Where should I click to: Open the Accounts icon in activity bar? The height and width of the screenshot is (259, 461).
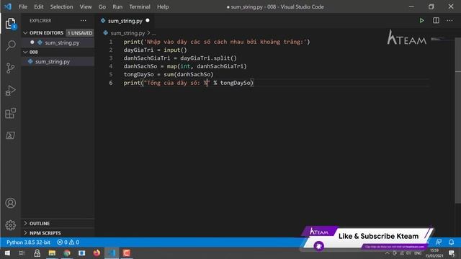click(x=11, y=203)
